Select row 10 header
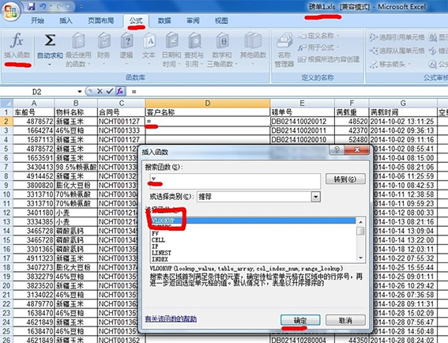The width and height of the screenshot is (448, 343). pos(6,194)
